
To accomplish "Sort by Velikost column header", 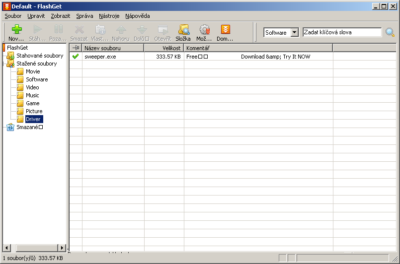I will pos(164,48).
